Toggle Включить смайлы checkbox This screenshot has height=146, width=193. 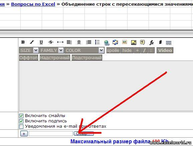[21, 116]
